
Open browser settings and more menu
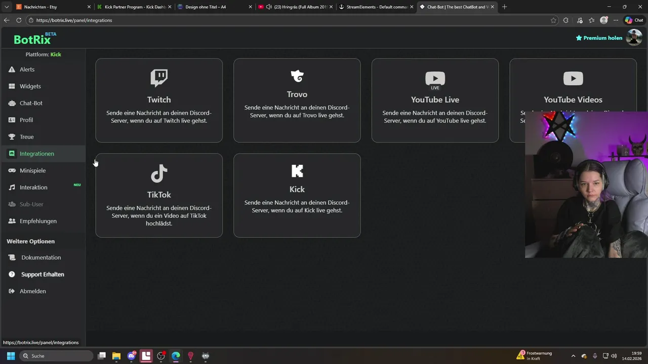click(x=616, y=20)
